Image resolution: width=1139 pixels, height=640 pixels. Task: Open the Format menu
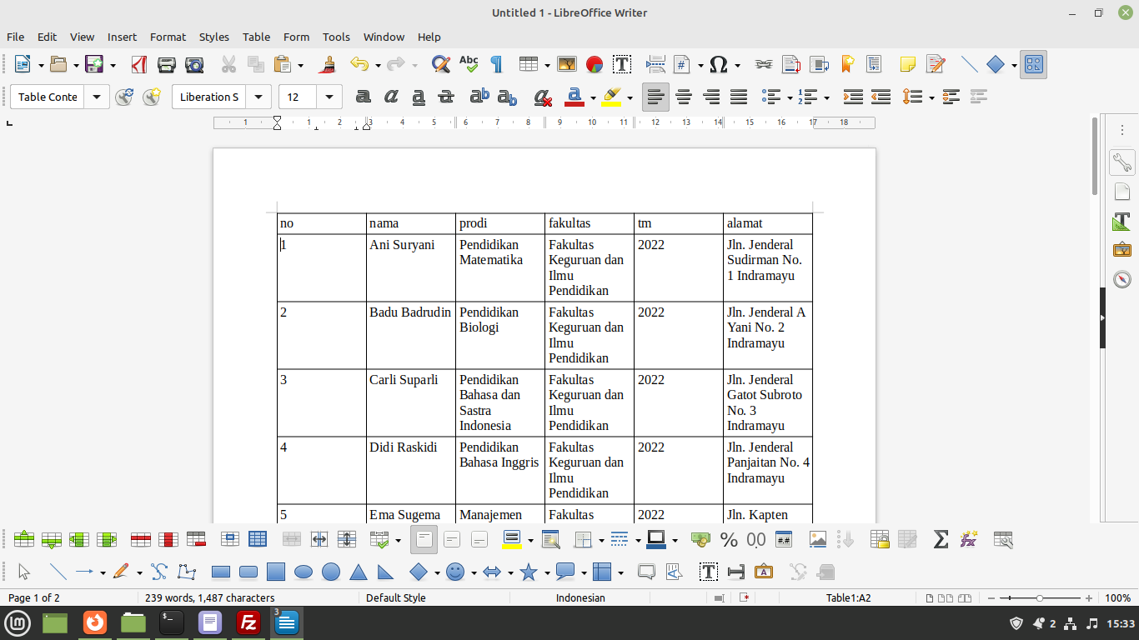click(168, 37)
